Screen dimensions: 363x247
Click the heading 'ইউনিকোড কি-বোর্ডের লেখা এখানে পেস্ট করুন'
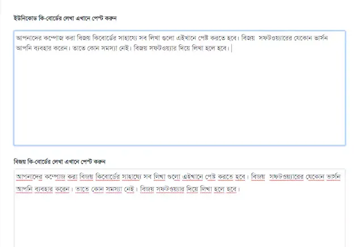pos(65,18)
